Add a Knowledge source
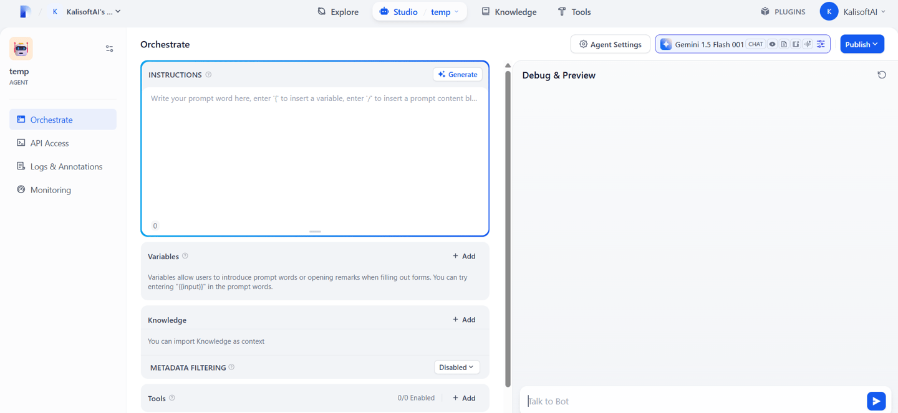Viewport: 898px width, 413px height. (464, 320)
